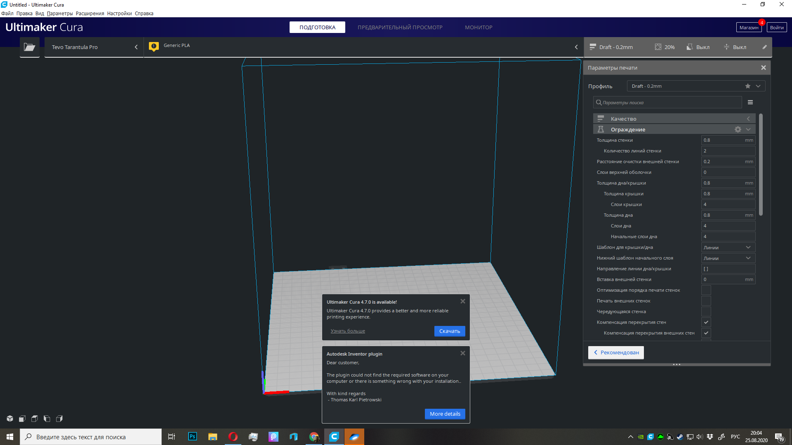Click the Узнать больше link
This screenshot has height=445, width=792.
point(348,331)
